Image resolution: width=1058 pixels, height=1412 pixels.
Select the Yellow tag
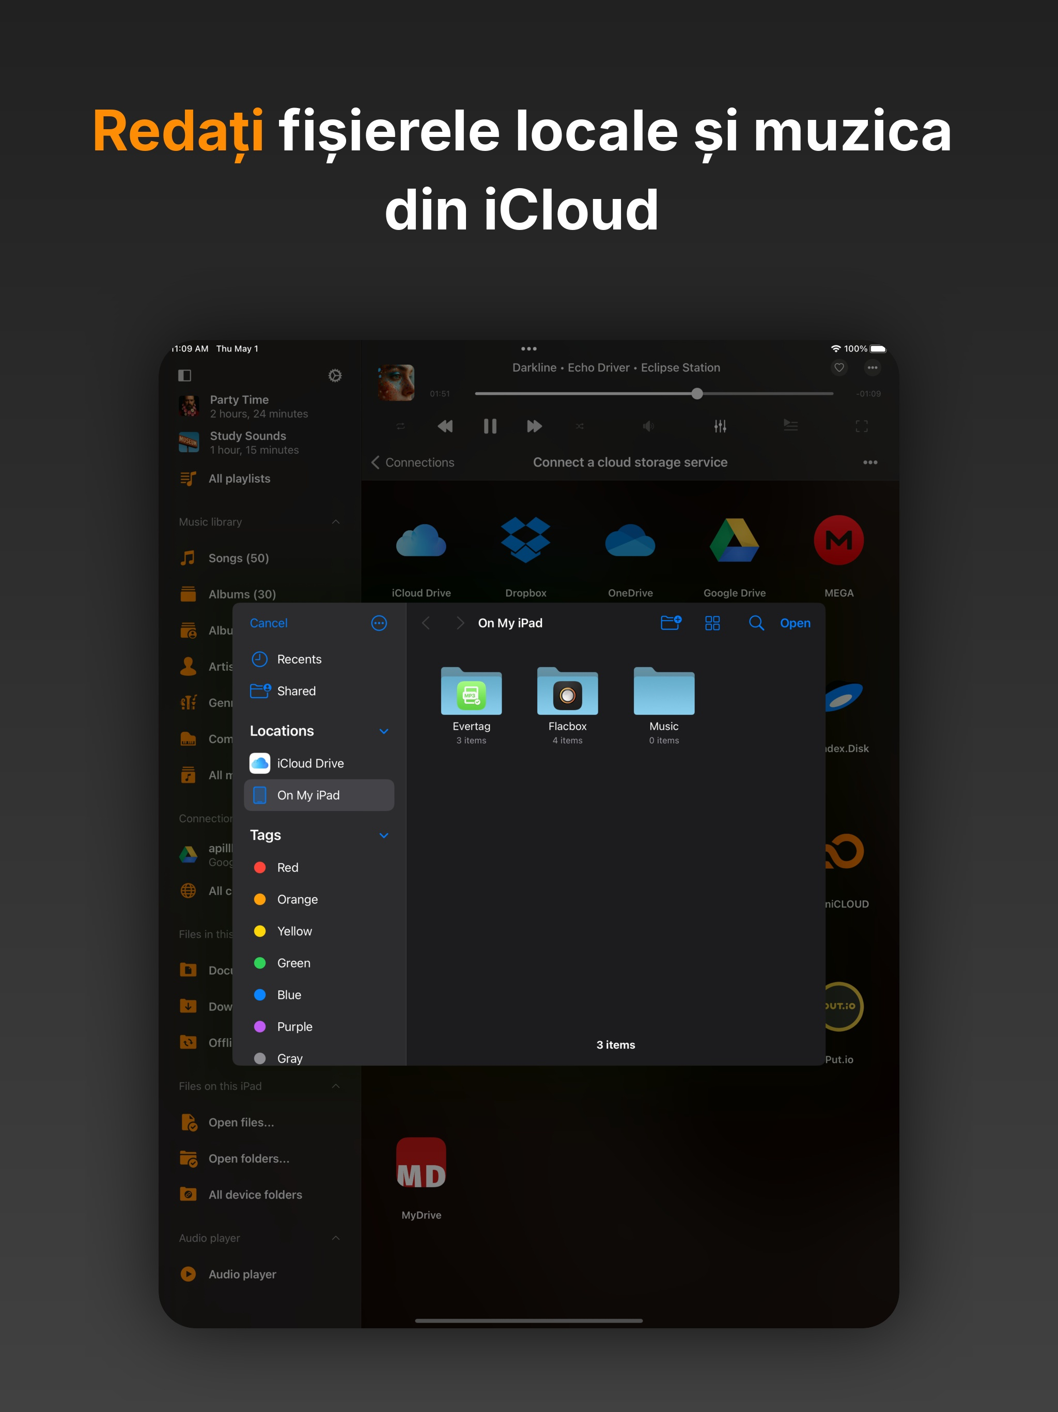tap(319, 931)
